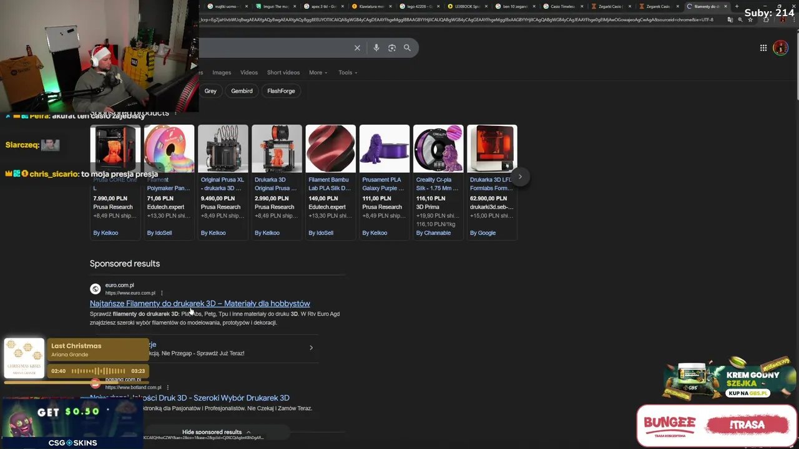799x449 pixels.
Task: Expand the euro.com.pl sitelink chevron
Action: tap(311, 347)
